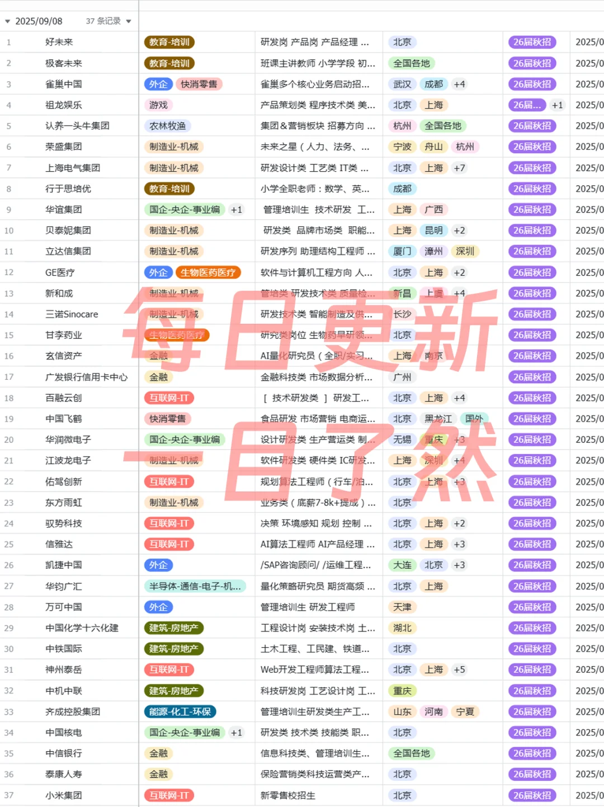604x807 pixels.
Task: Click 全国各地 tag in 中信银行 row
Action: 412,753
